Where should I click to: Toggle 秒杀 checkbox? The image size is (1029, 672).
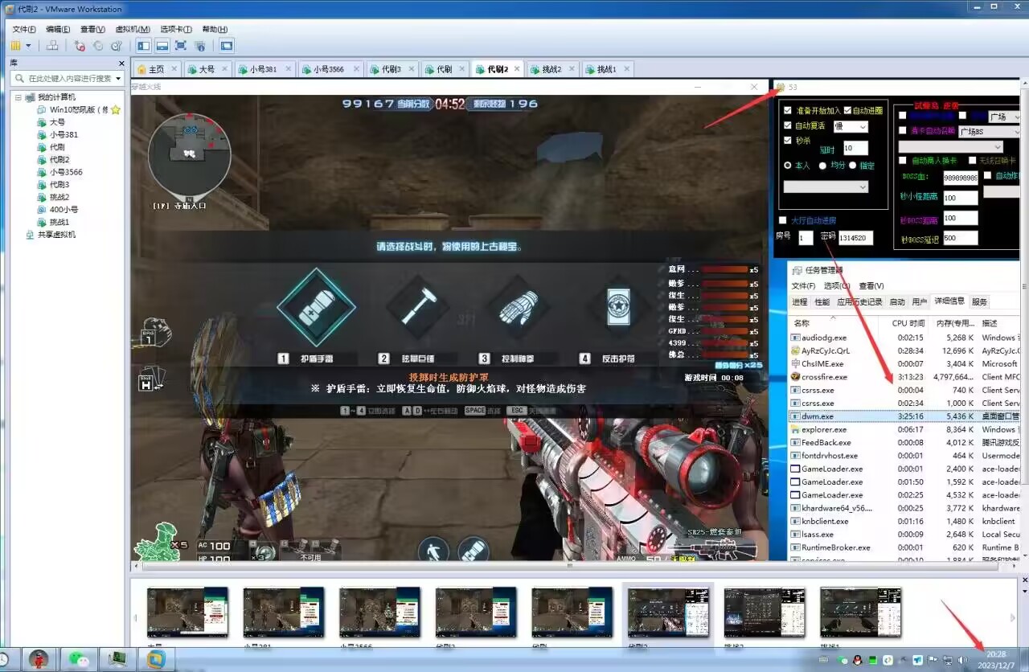787,140
